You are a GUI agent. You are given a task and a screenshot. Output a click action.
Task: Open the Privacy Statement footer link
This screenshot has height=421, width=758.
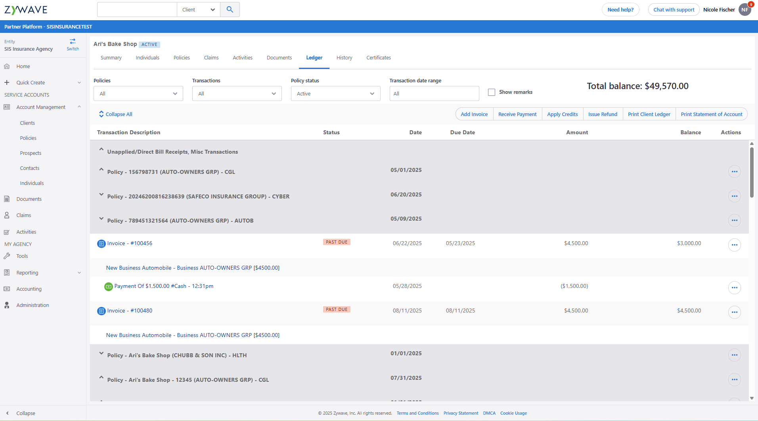point(461,413)
